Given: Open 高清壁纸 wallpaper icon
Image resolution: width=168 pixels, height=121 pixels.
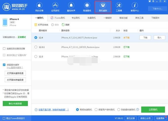Looking at the screenshot, I should (x=87, y=7).
